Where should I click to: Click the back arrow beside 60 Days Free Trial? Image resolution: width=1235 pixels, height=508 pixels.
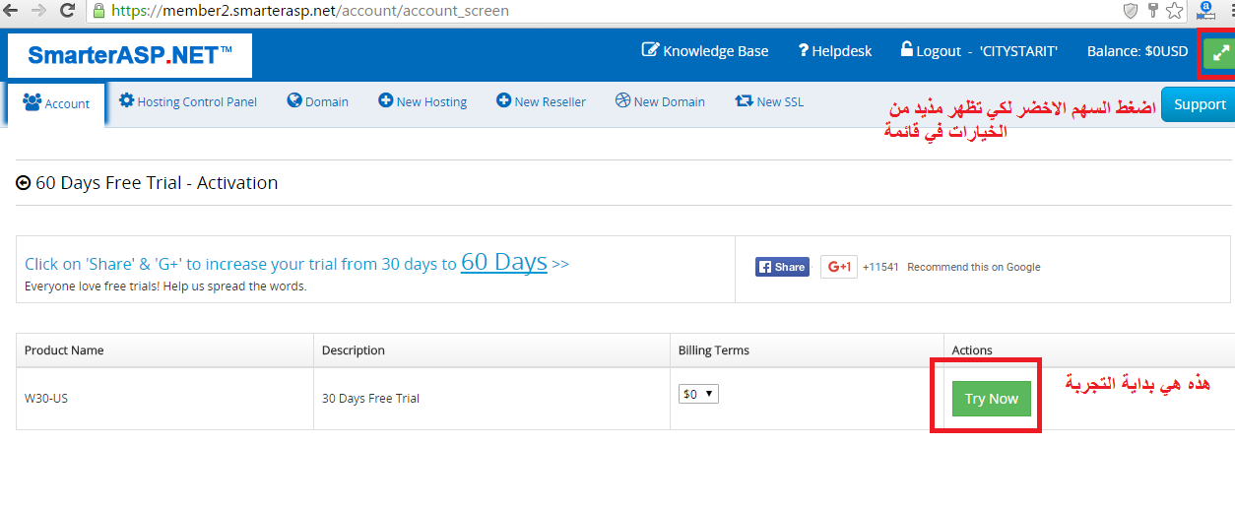pyautogui.click(x=24, y=183)
